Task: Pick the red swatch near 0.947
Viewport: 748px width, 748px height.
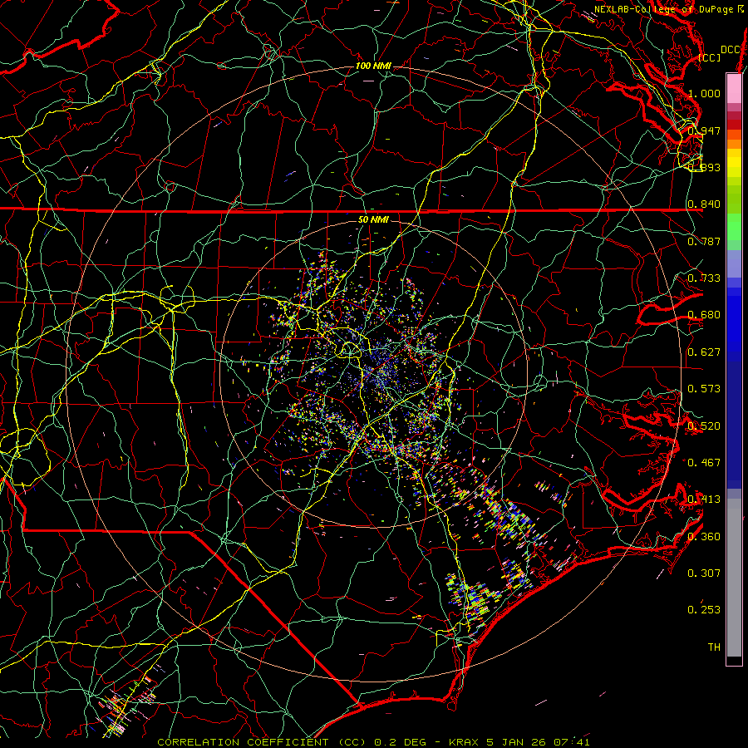Action: click(x=734, y=125)
